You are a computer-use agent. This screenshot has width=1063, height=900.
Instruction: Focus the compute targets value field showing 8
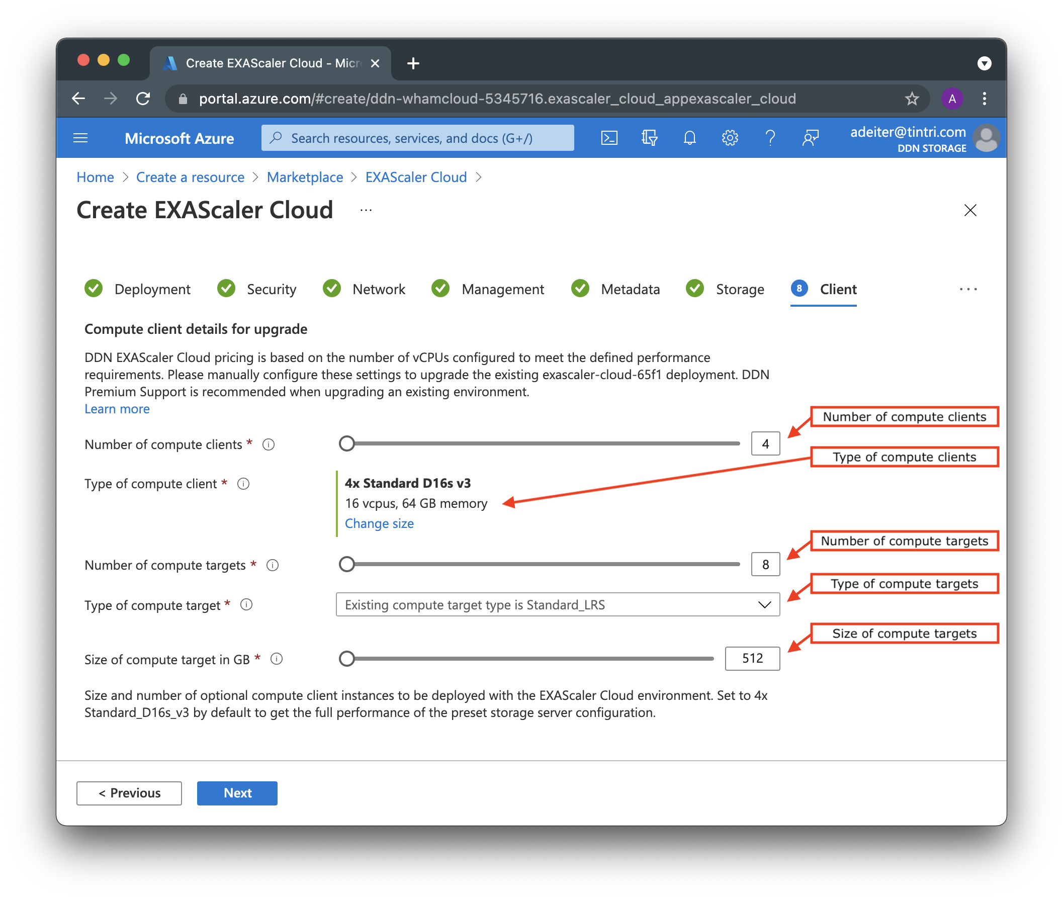pos(765,565)
